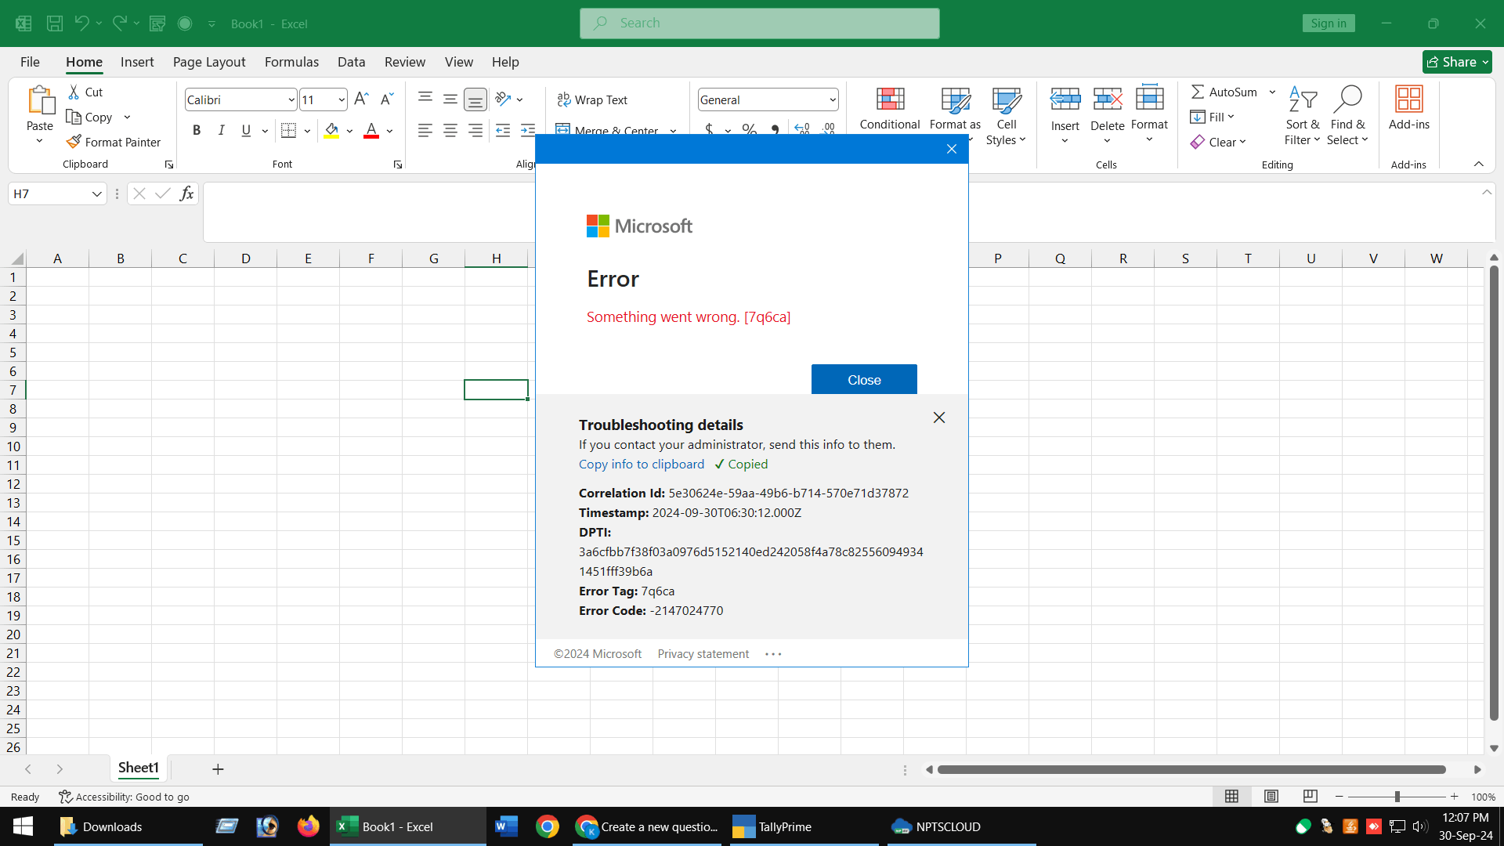Switch to the Page Layout tab
The image size is (1504, 846).
(x=209, y=62)
